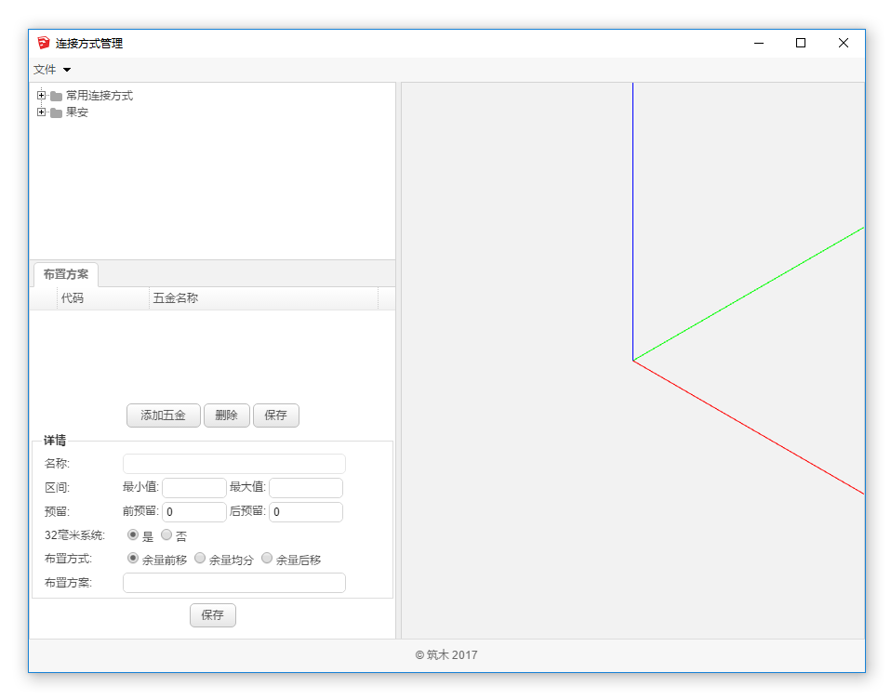
Task: Choose 余量前移 layout option
Action: point(133,559)
